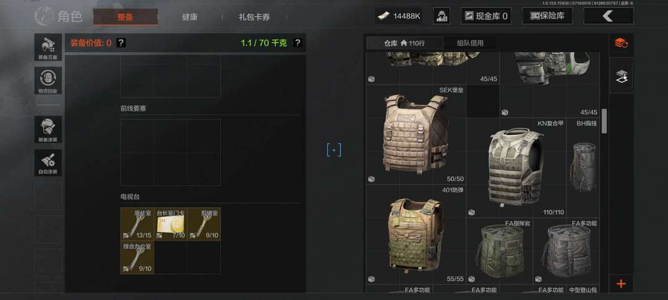
Task: Select the 台长室门卡 keycard item
Action: (x=171, y=224)
